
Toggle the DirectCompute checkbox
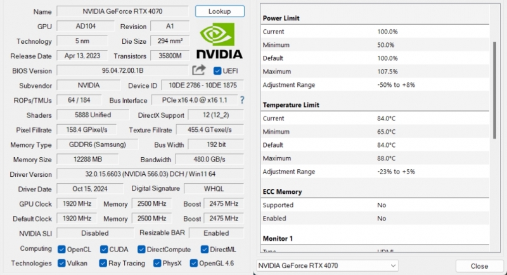[x=142, y=249]
